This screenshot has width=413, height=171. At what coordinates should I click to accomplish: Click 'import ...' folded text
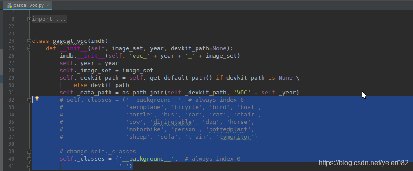[49, 19]
